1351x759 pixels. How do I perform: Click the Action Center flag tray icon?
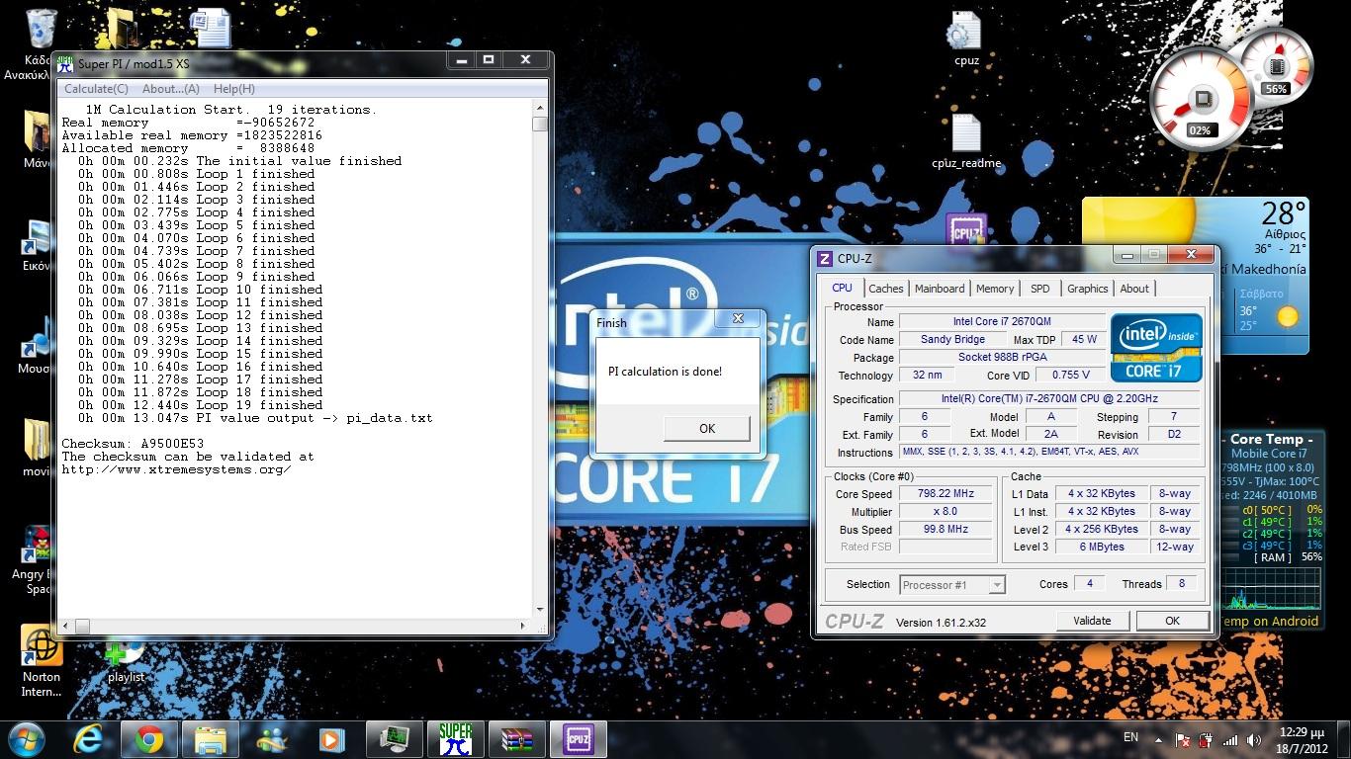pos(1182,739)
